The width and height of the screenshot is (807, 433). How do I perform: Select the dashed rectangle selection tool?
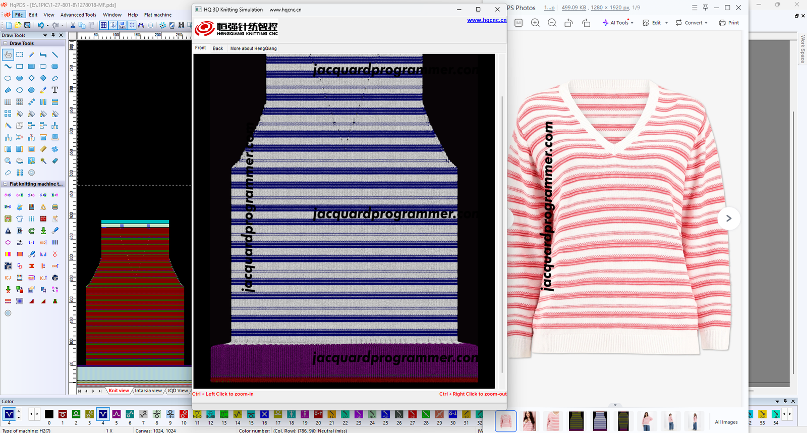click(x=20, y=55)
